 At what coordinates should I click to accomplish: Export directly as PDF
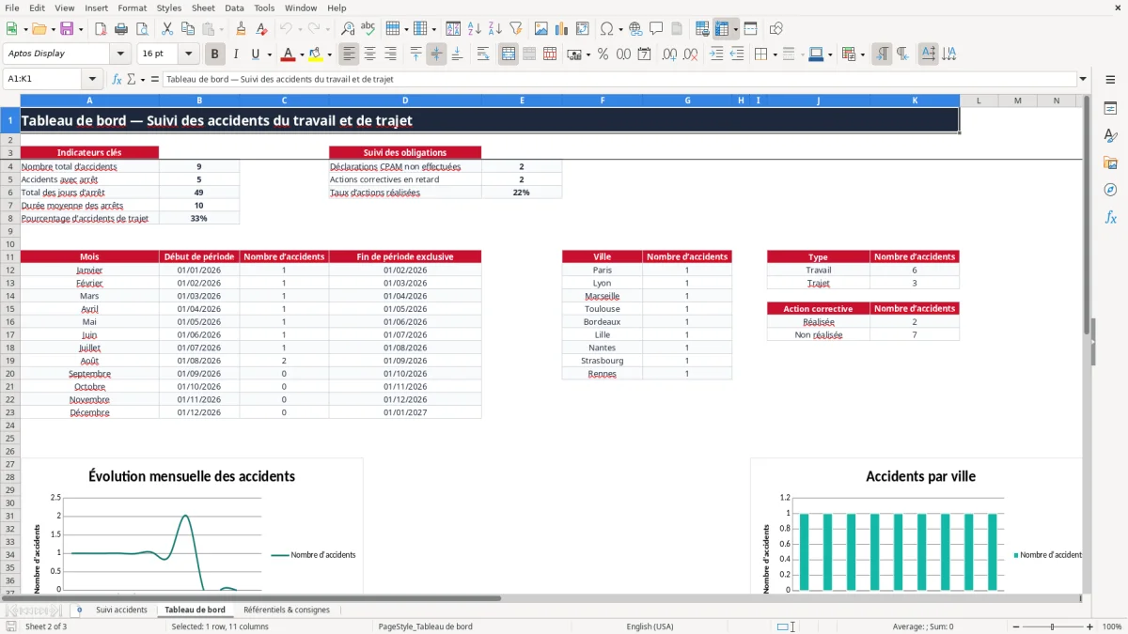100,29
